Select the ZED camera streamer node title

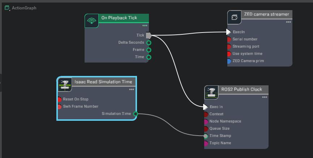coord(266,14)
